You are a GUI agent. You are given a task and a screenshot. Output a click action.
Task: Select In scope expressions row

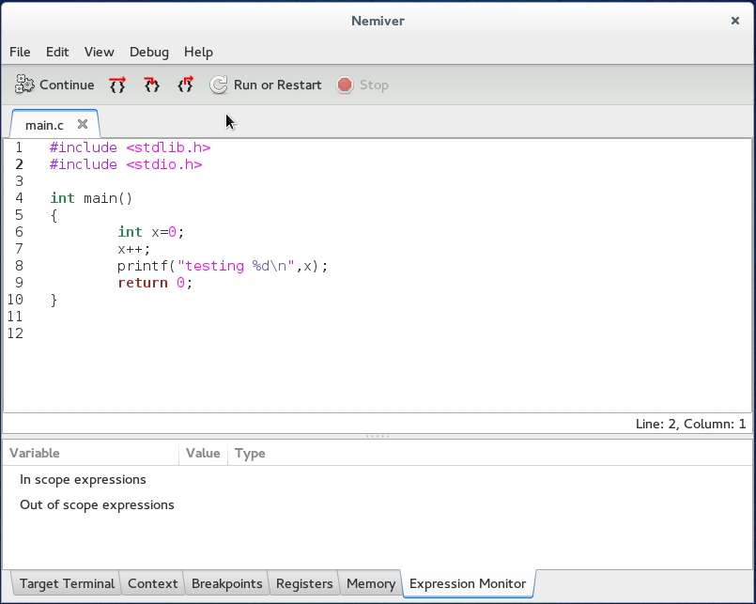pyautogui.click(x=83, y=479)
